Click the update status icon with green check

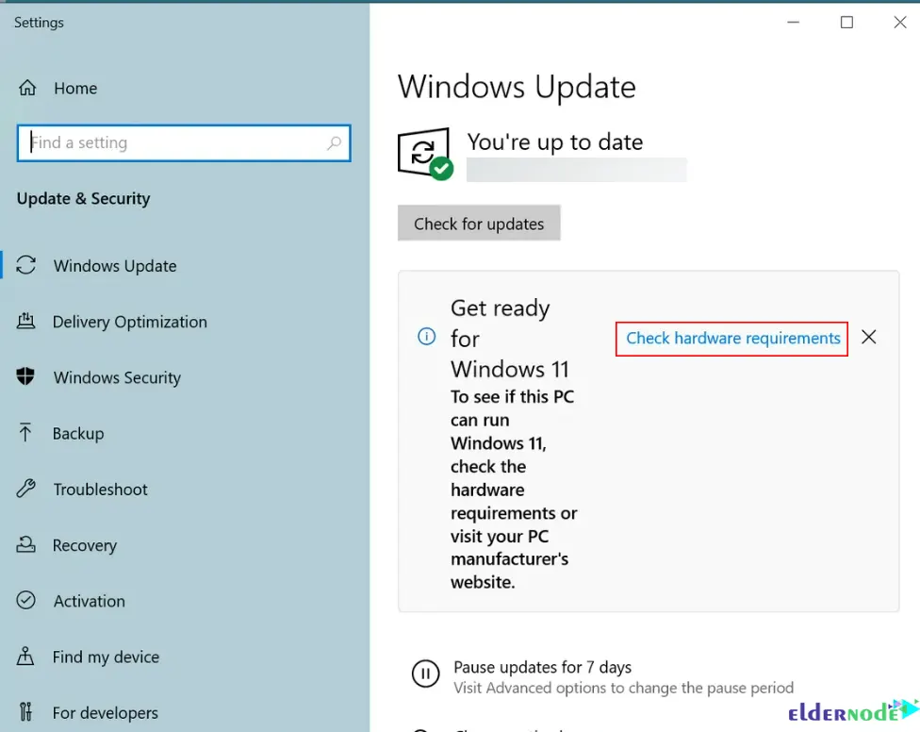pyautogui.click(x=425, y=154)
